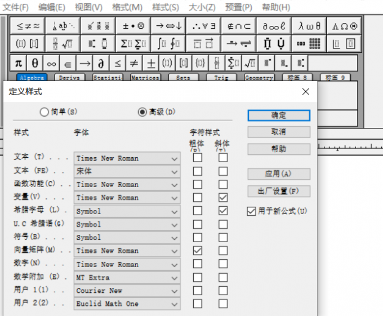Open the operator symbols palette (±•⊗)
Image resolution: width=383 pixels, height=316 pixels.
pyautogui.click(x=133, y=26)
